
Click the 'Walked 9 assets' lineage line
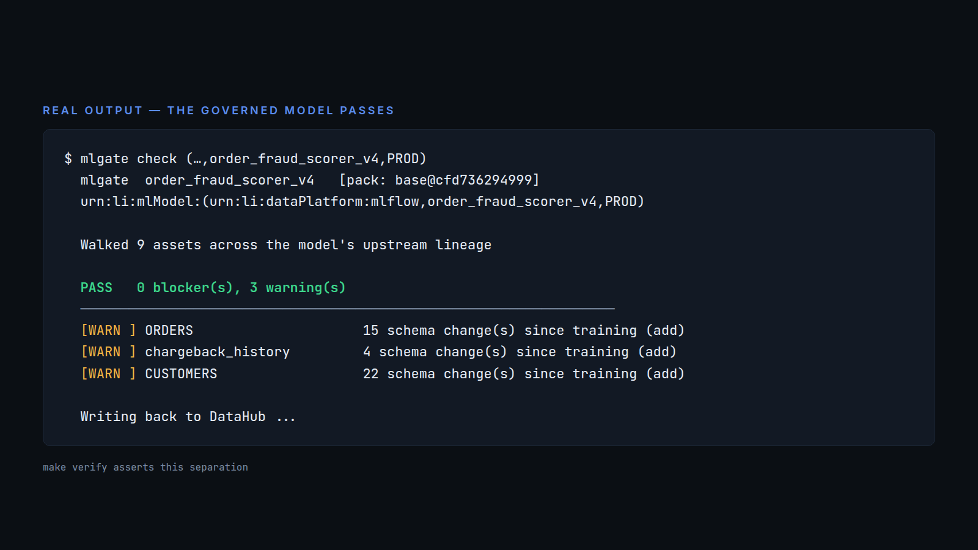coord(286,245)
